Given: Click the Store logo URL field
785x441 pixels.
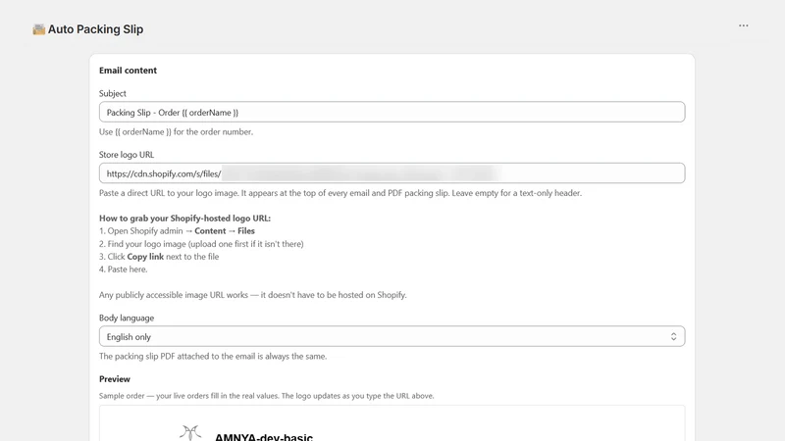Looking at the screenshot, I should [x=392, y=173].
